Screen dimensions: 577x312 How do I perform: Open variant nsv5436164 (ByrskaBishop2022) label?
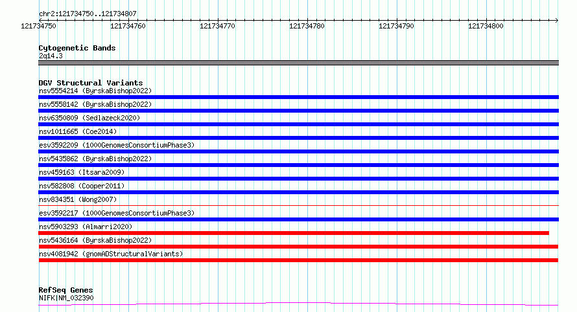pos(95,240)
